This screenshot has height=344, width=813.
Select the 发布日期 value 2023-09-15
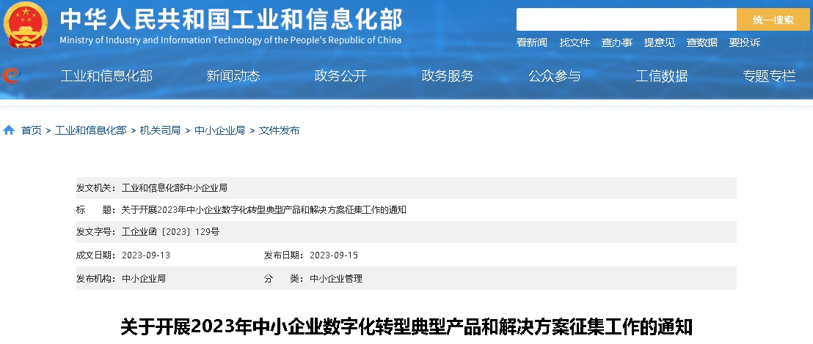pyautogui.click(x=334, y=255)
